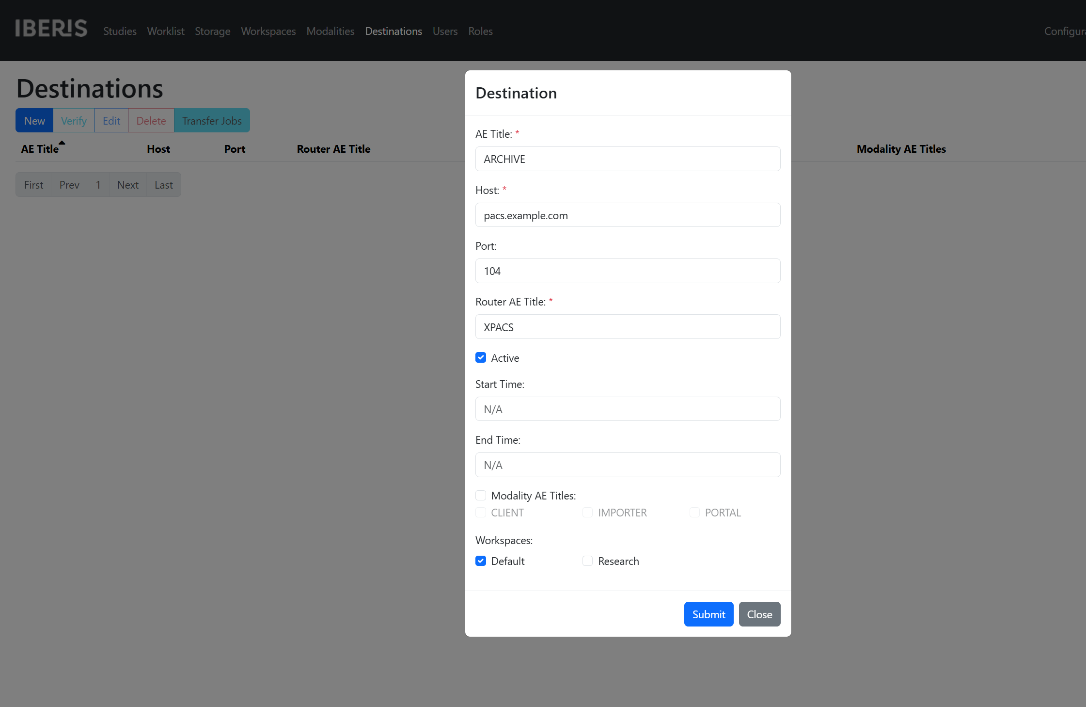Uncheck the Default workspace checkbox
Image resolution: width=1086 pixels, height=707 pixels.
coord(481,561)
